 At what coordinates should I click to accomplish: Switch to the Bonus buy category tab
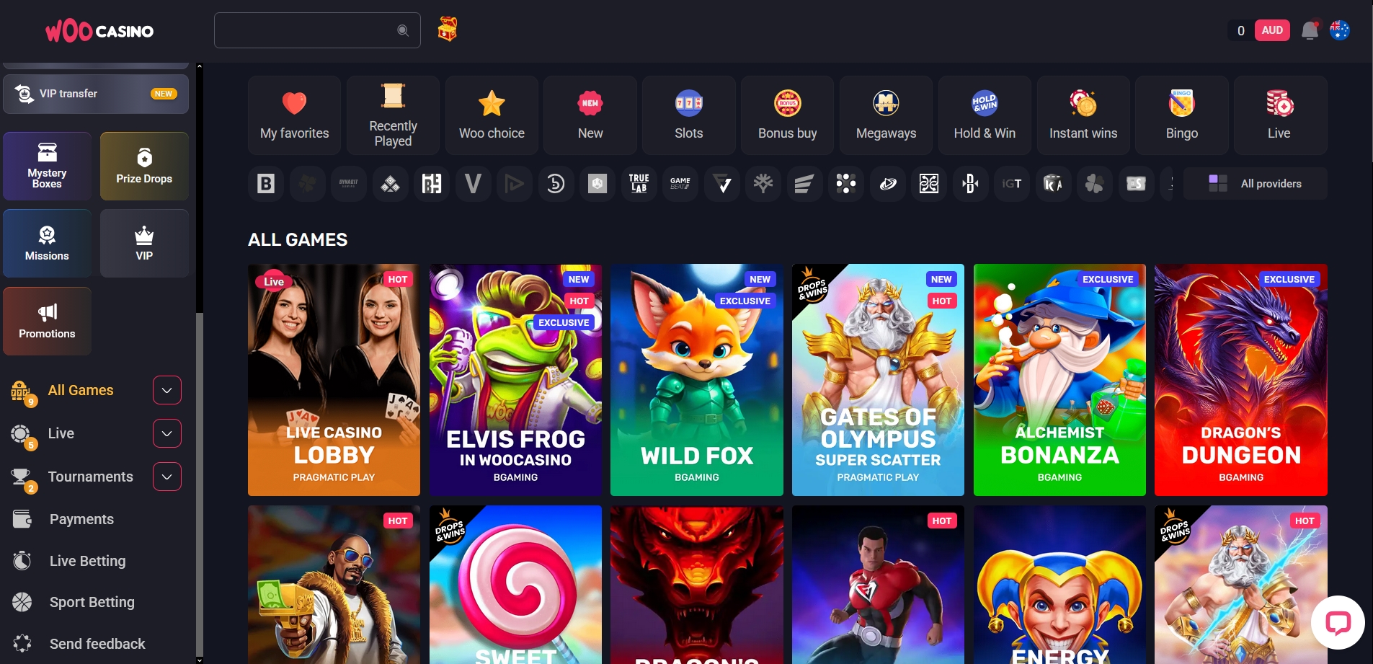tap(787, 115)
